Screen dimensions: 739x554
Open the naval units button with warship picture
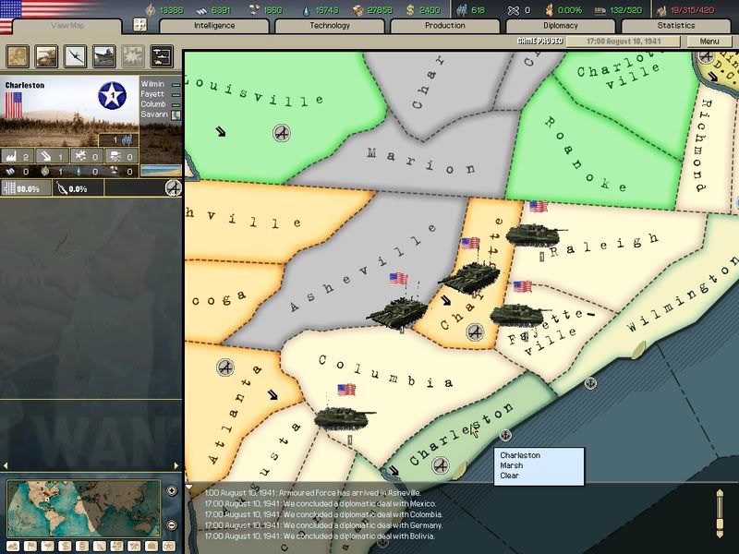point(104,56)
